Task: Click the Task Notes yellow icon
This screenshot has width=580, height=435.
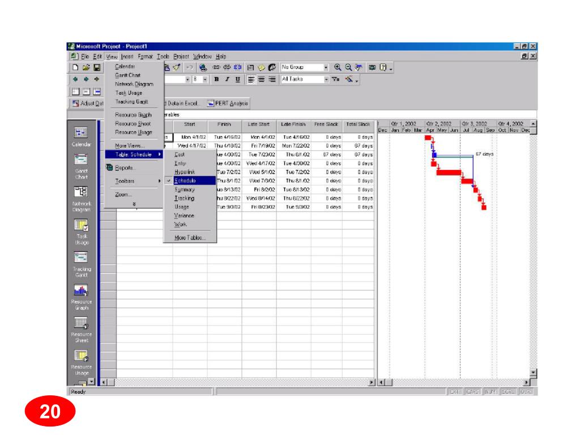Action: (261, 67)
